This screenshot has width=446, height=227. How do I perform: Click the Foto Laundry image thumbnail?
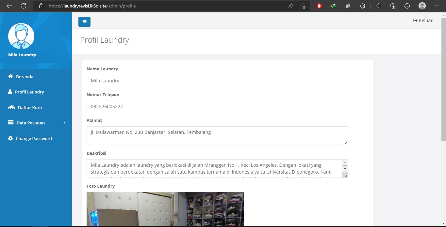tap(165, 209)
